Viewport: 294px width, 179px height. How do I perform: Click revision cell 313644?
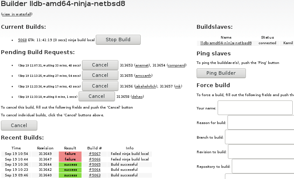click(x=45, y=164)
